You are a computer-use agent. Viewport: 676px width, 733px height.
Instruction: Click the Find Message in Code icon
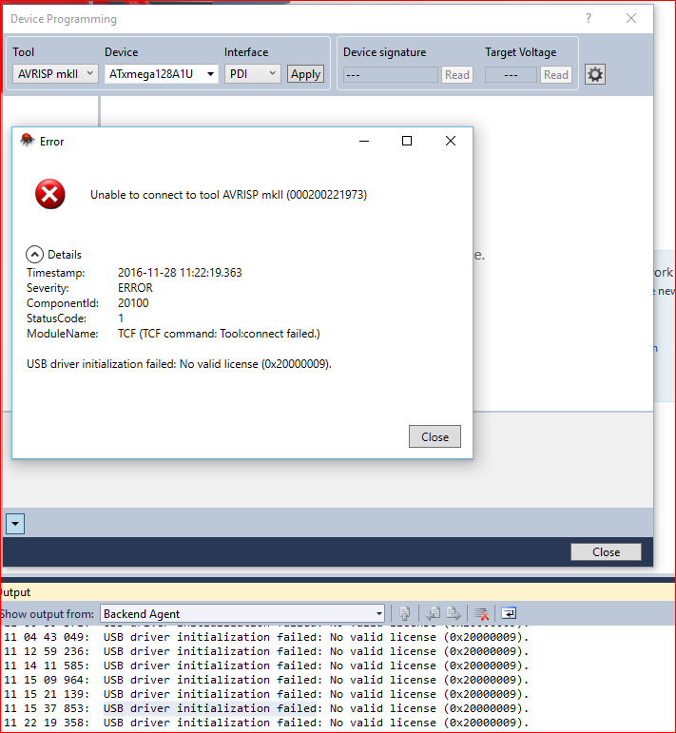404,613
